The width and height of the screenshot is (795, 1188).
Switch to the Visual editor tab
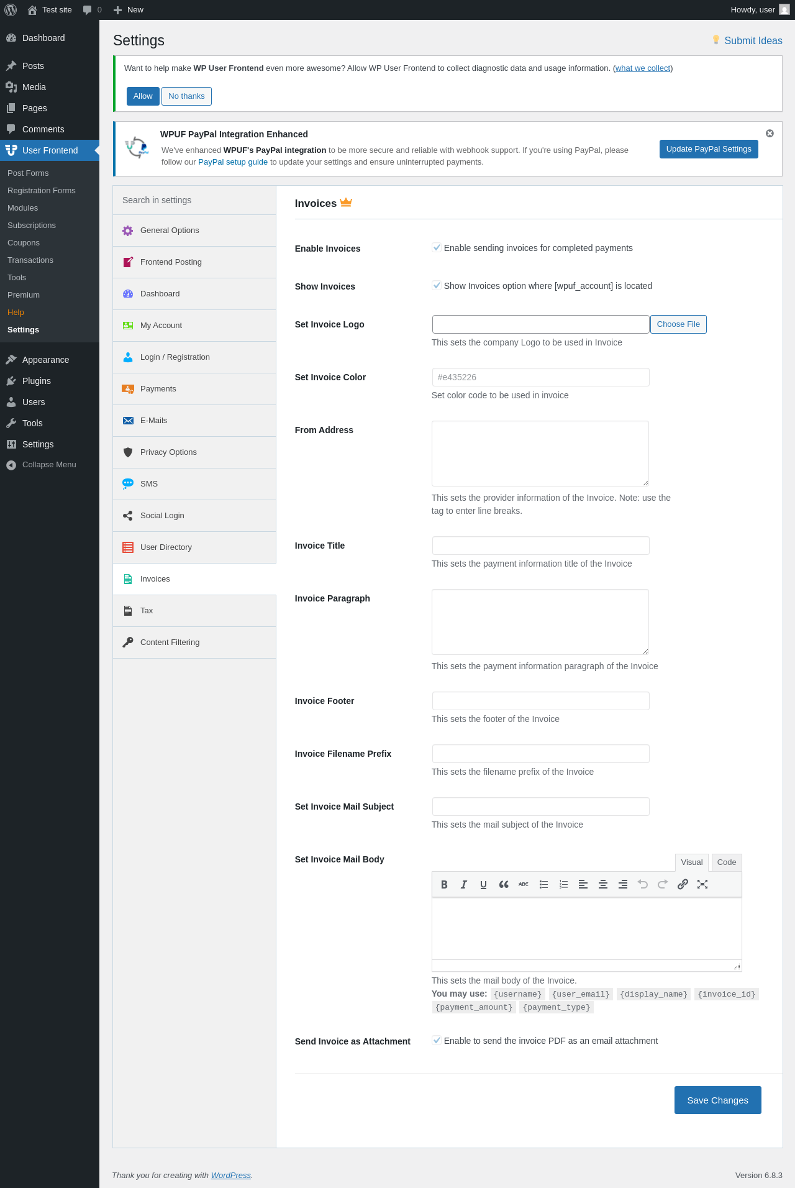(692, 862)
